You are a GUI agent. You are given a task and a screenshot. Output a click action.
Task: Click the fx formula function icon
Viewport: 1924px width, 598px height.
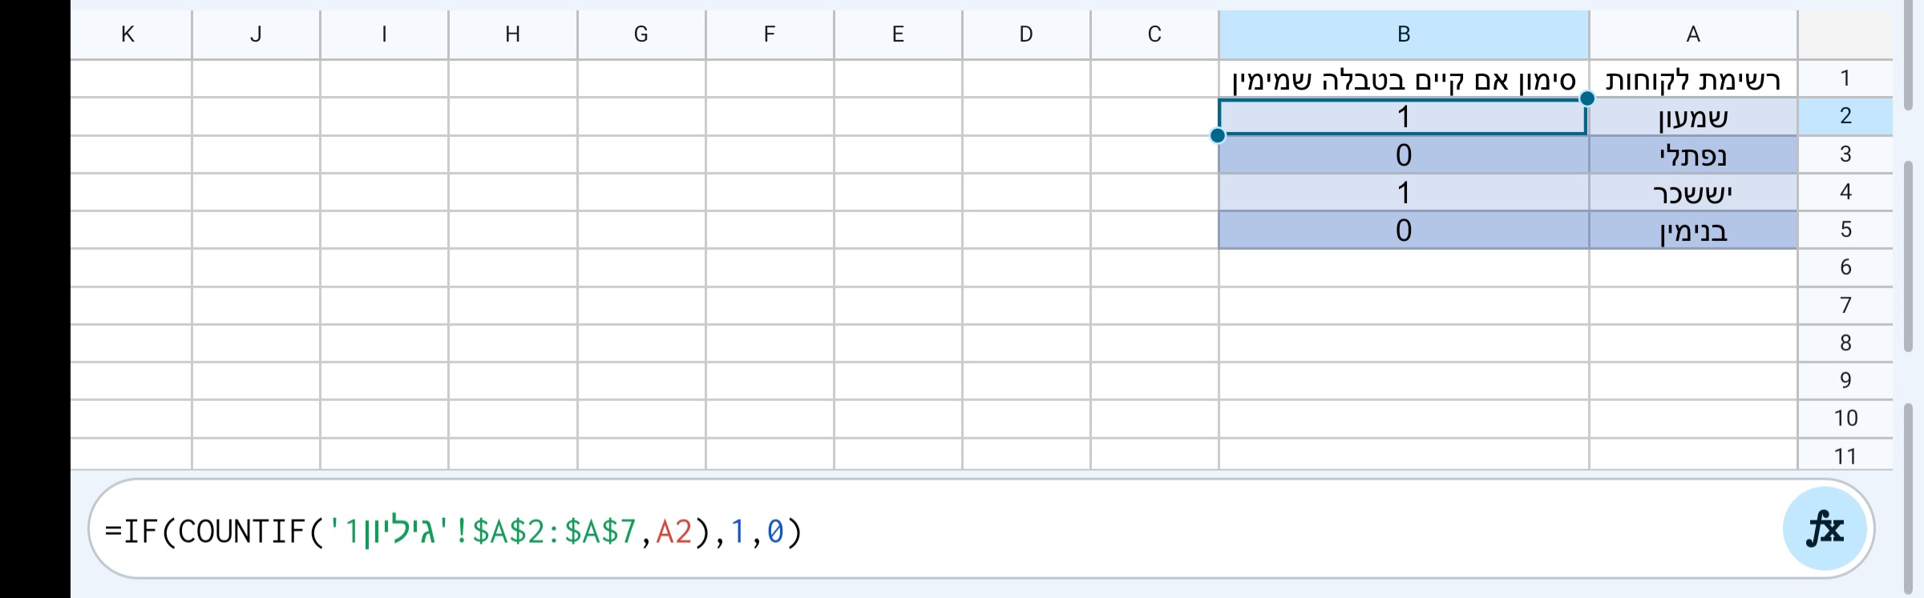[x=1825, y=527]
